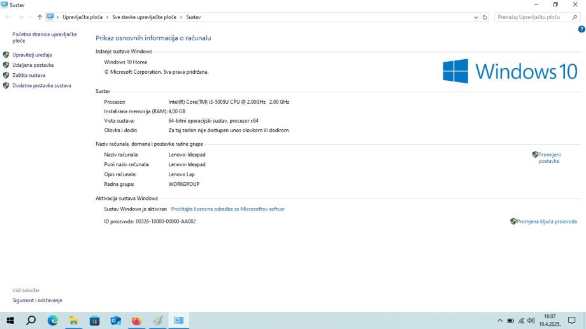This screenshot has height=329, width=586.
Task: Open the Upravljačka ploča breadcrumb
Action: [x=82, y=17]
